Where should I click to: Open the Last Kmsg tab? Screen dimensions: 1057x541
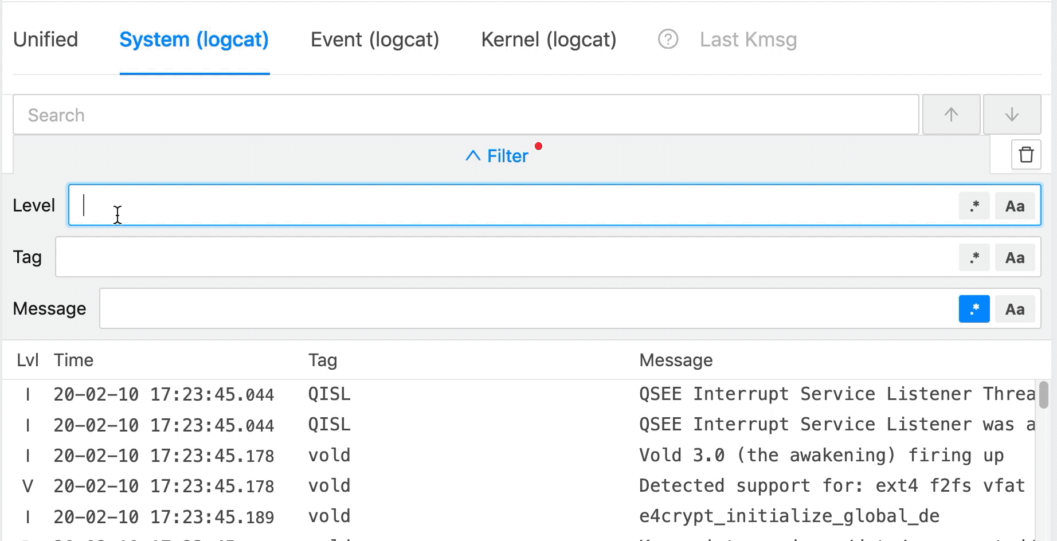tap(748, 40)
